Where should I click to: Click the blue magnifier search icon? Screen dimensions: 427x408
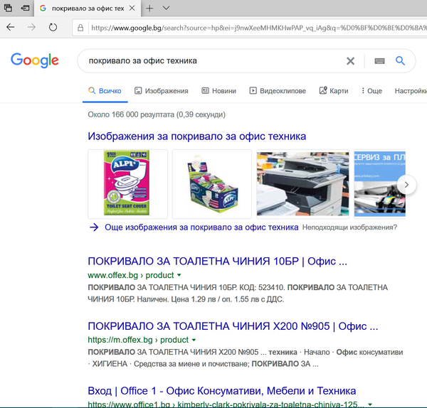[x=400, y=60]
